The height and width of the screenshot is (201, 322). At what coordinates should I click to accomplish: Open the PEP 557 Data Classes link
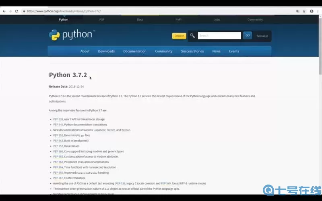point(58,146)
